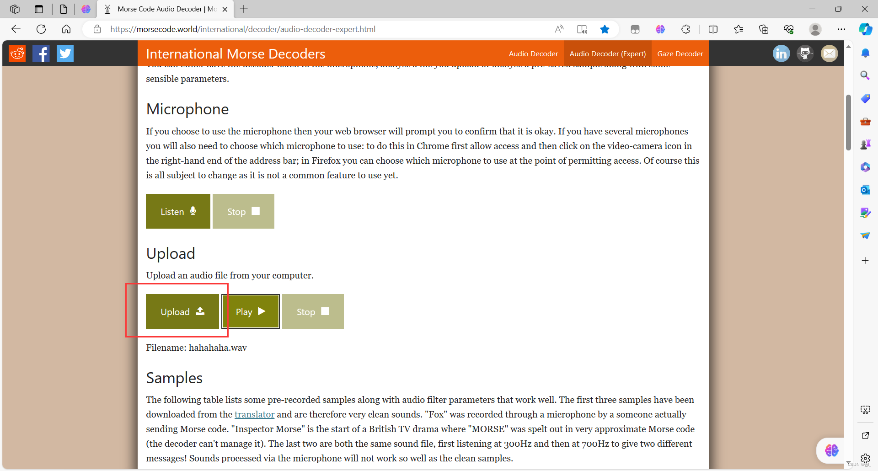Click the Read aloud icon

coord(559,29)
